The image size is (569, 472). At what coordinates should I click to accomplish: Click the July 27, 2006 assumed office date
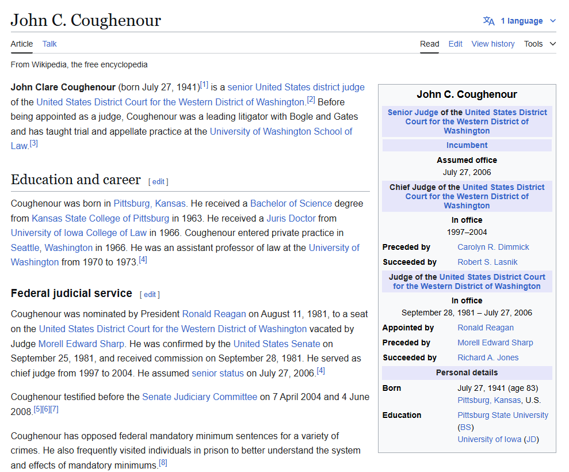pyautogui.click(x=467, y=172)
